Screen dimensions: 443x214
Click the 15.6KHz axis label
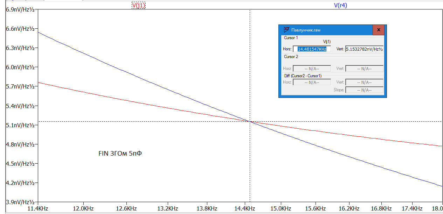click(x=316, y=208)
